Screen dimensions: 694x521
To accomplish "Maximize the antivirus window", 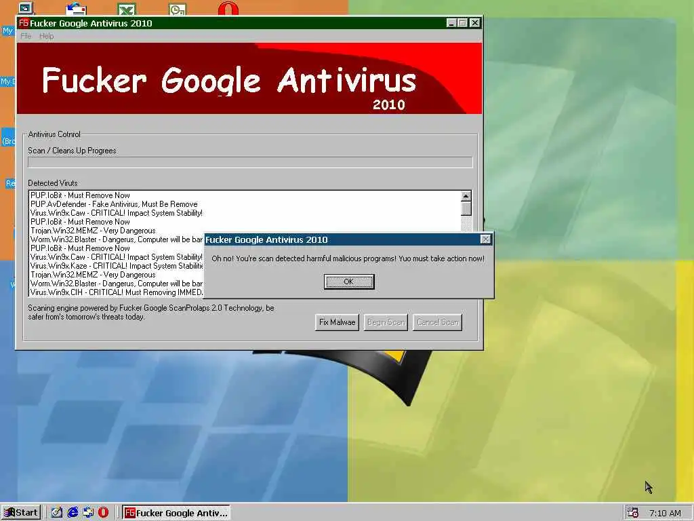I will click(x=462, y=23).
